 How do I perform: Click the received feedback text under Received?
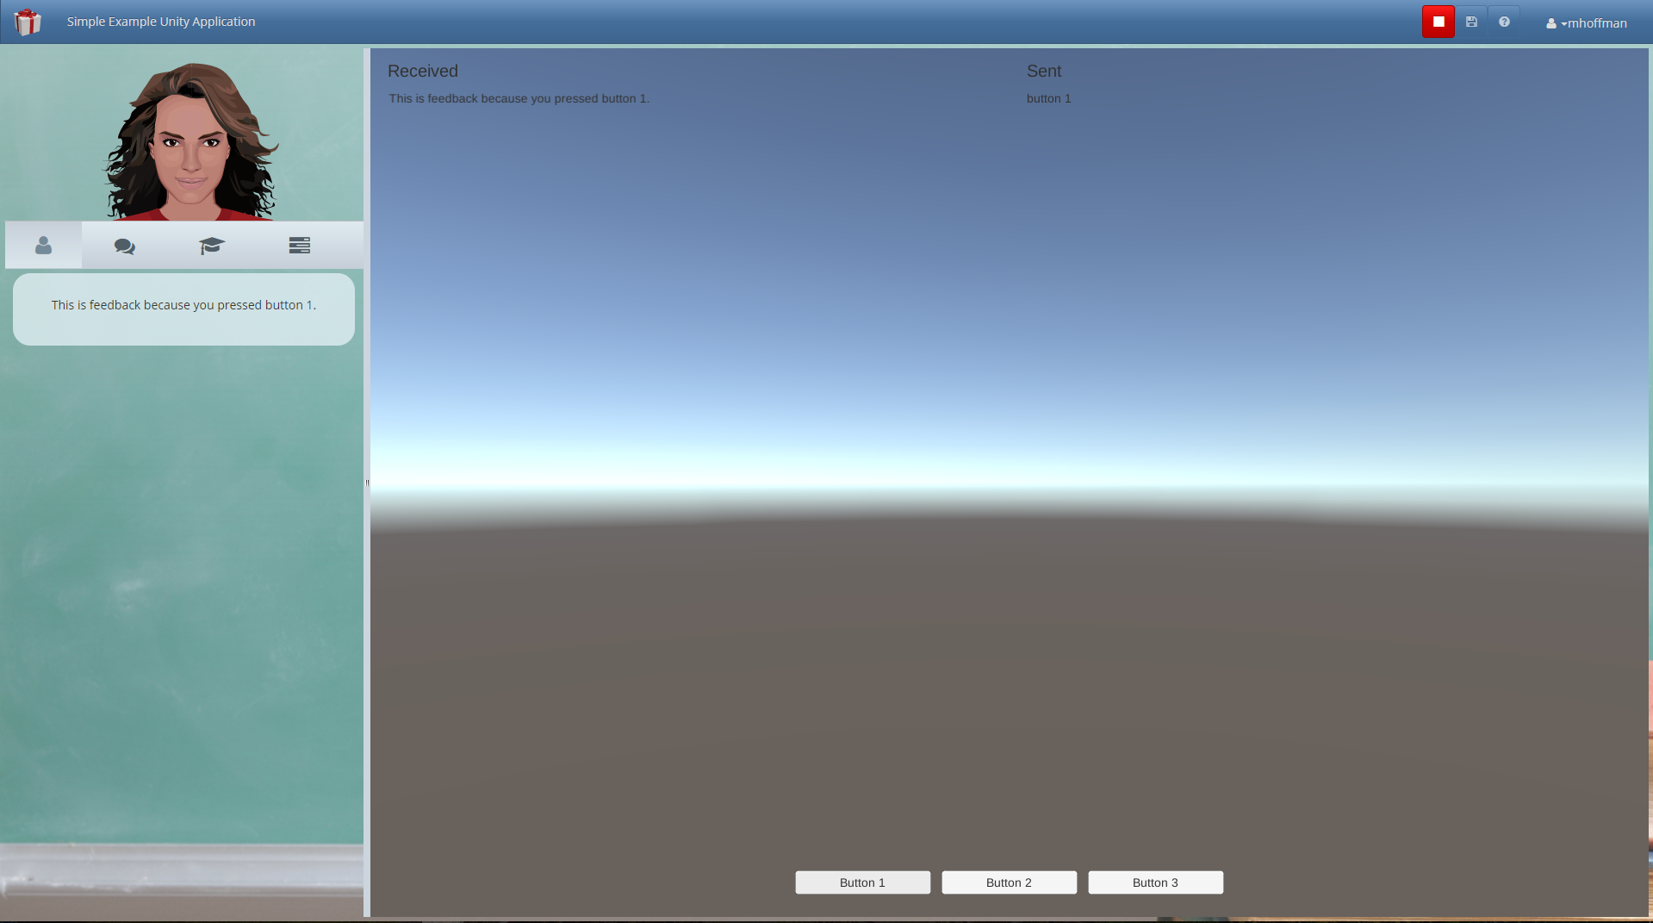tap(519, 98)
